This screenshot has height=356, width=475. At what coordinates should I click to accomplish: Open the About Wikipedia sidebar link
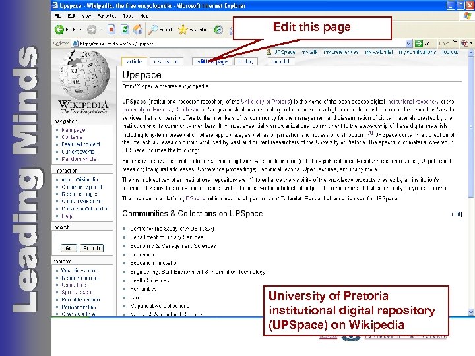80,179
